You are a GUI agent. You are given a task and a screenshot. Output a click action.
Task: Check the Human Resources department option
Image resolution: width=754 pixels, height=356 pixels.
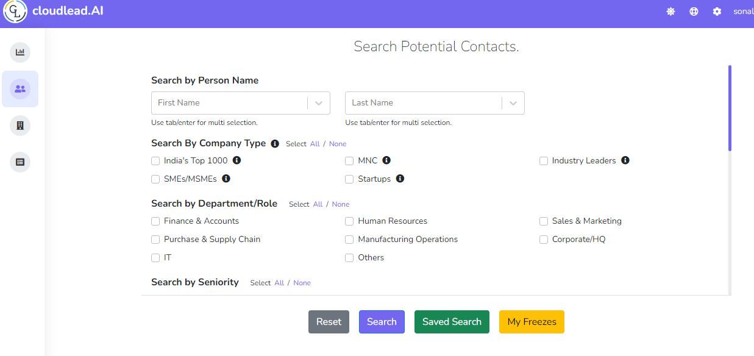click(349, 221)
